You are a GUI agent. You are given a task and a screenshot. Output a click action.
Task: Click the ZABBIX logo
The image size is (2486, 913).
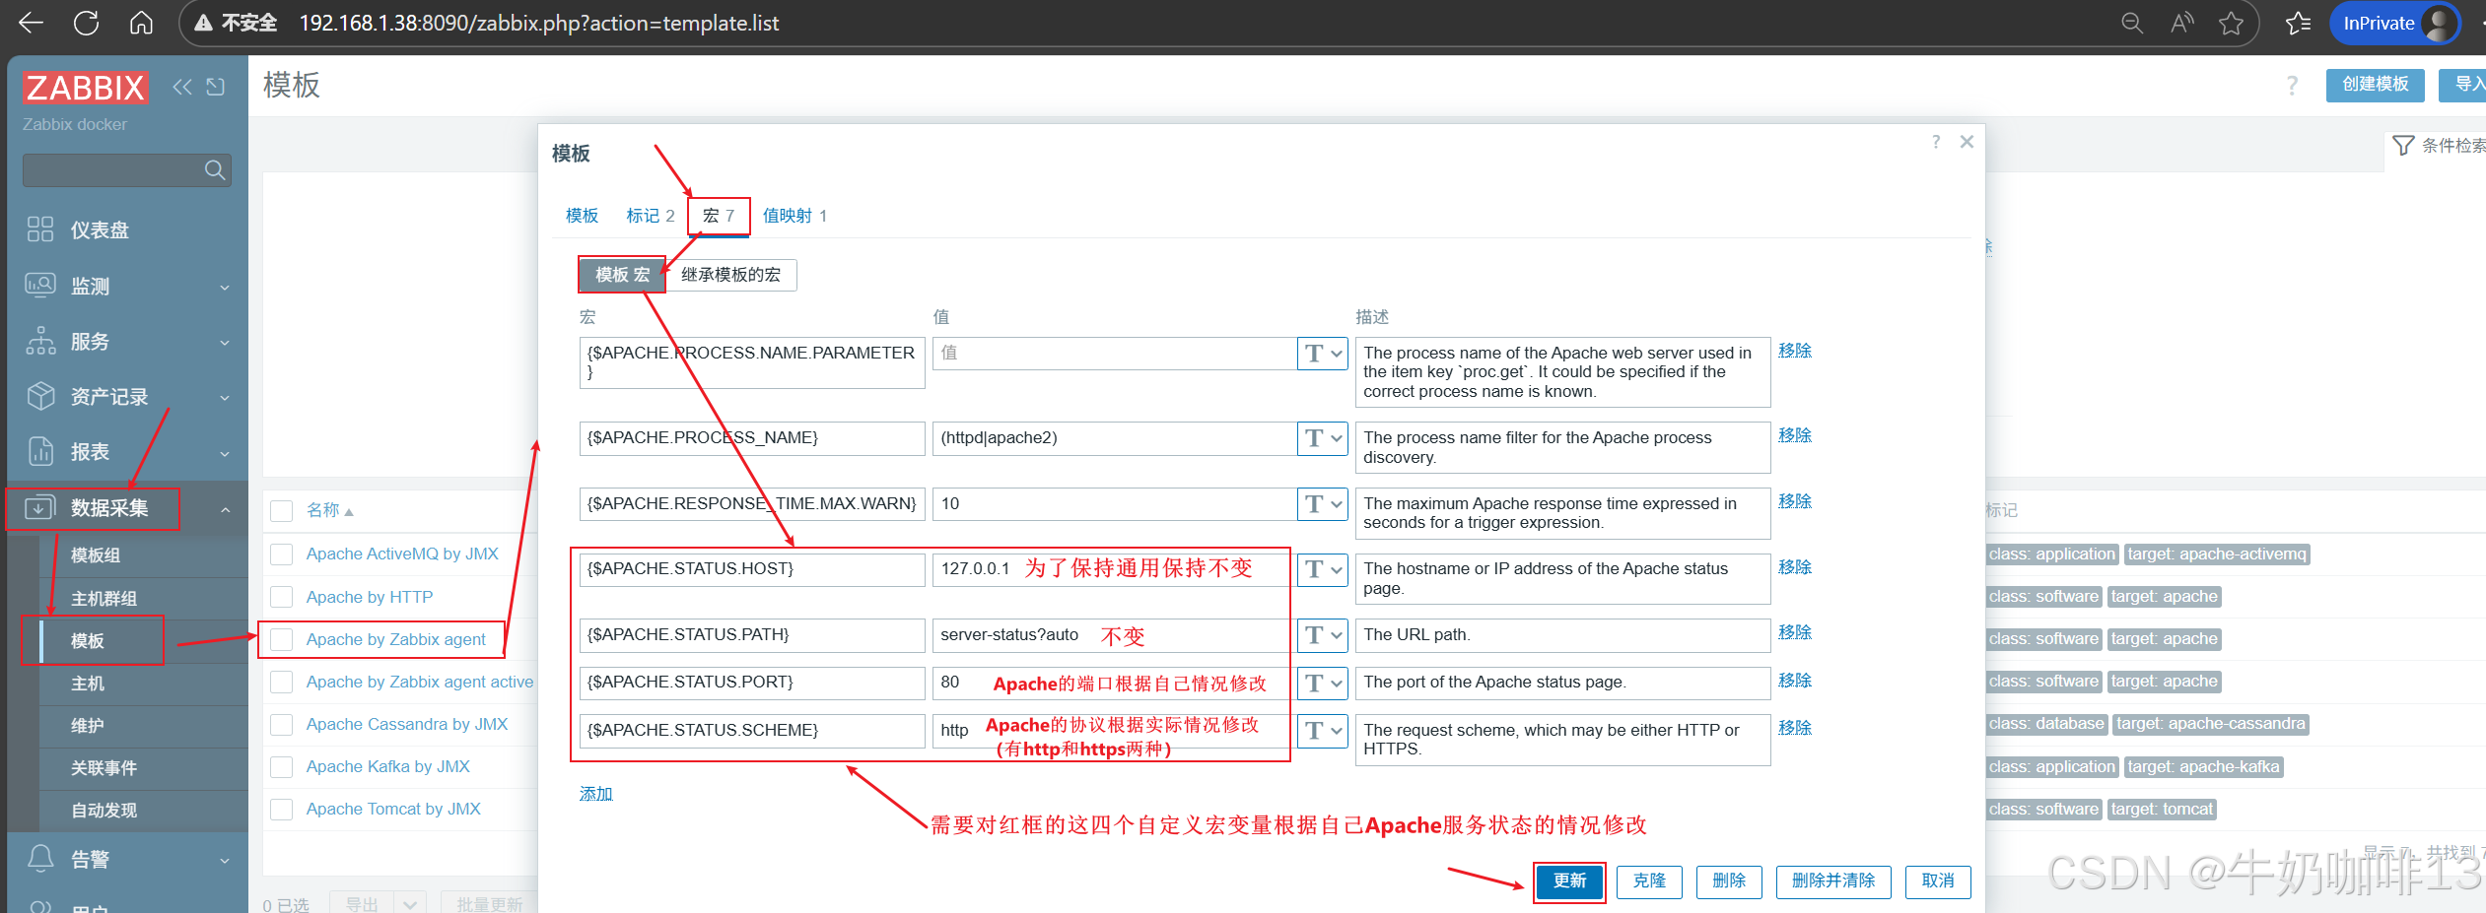(x=86, y=88)
